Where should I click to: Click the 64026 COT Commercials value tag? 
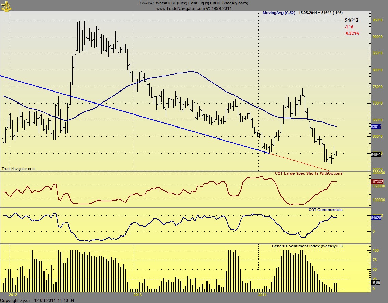[376, 217]
